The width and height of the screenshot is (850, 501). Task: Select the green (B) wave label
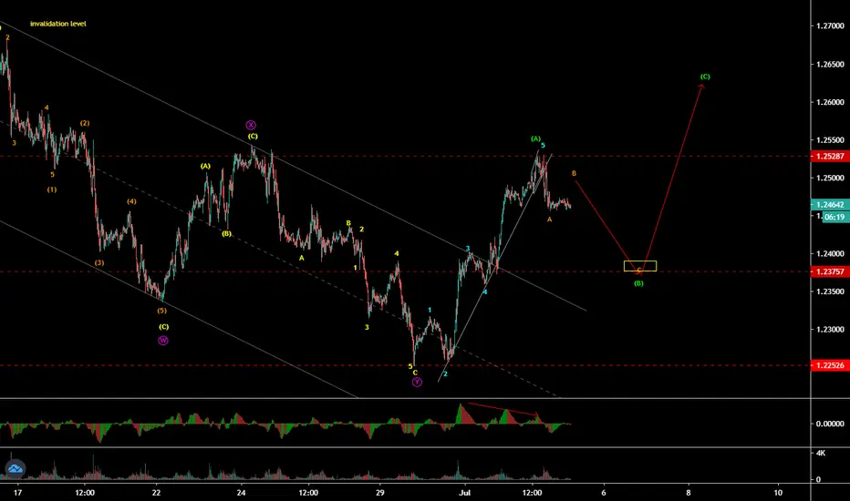point(638,283)
